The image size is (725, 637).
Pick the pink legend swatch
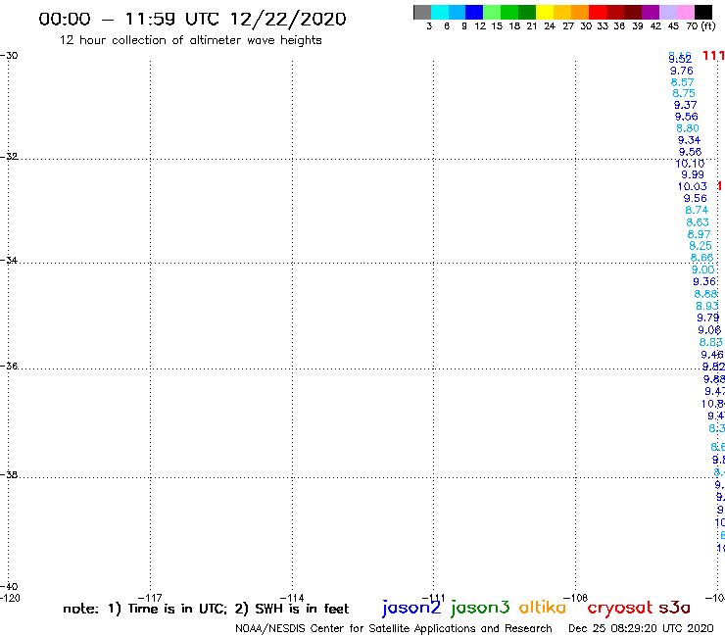coord(686,12)
